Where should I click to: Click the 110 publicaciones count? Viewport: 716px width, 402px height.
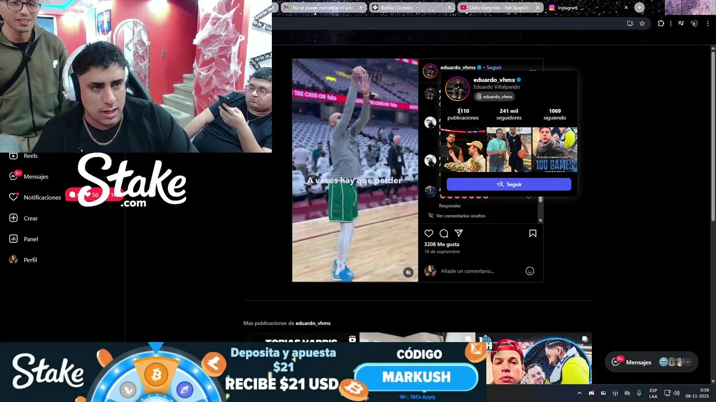pos(463,114)
